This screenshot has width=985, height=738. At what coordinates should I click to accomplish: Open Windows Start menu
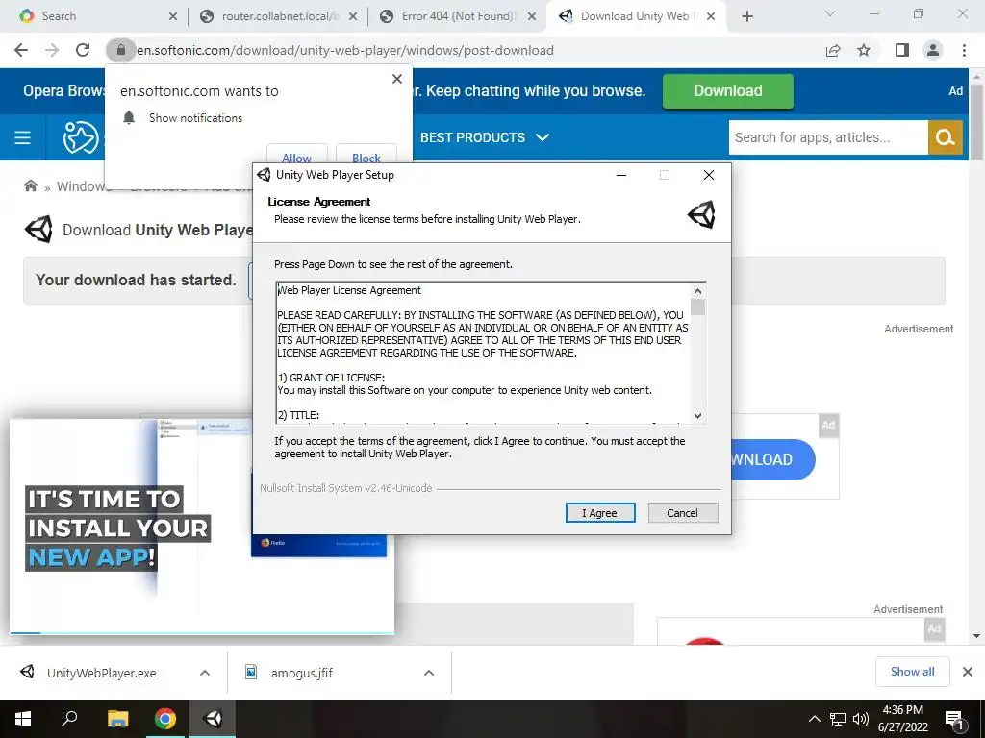(23, 719)
